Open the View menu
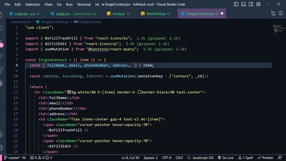 (x=48, y=4)
